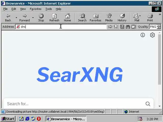Viewport: 163px width, 122px height.
Task: Open the Tools menu
Action: pyautogui.click(x=49, y=9)
